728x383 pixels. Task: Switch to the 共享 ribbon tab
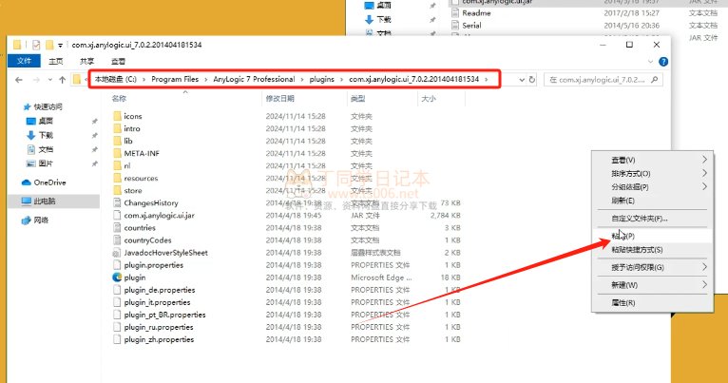(86, 61)
